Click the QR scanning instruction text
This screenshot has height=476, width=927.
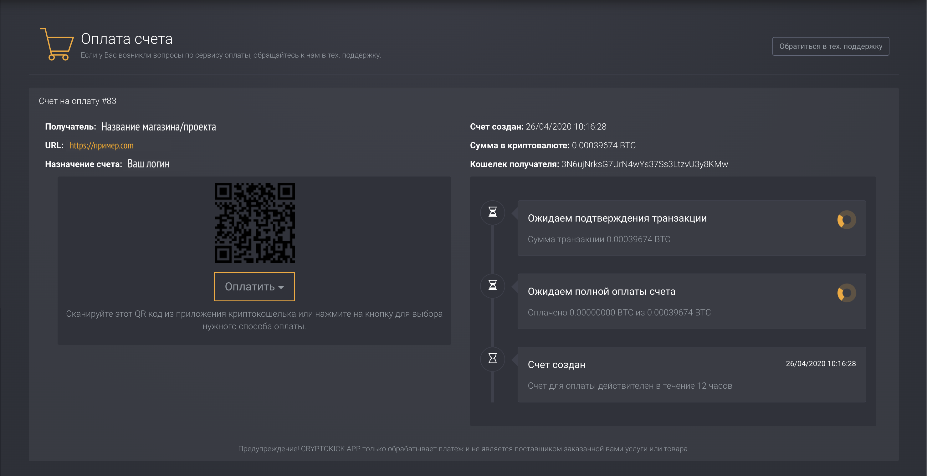[x=254, y=320]
